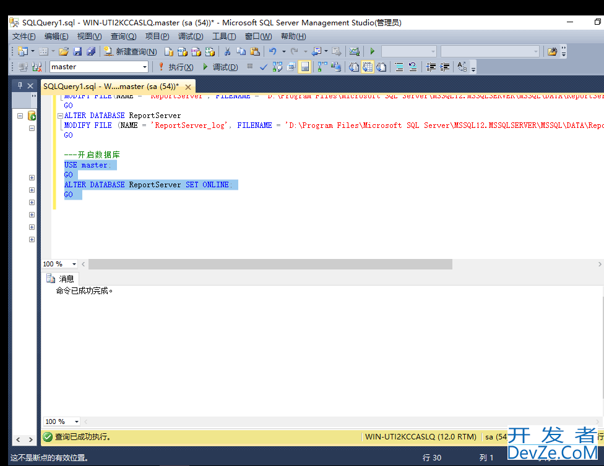604x466 pixels.
Task: Click the 执行(X) execute button
Action: (176, 67)
